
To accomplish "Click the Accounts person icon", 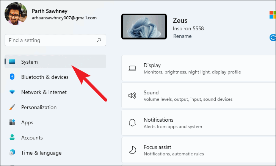I will (x=12, y=137).
